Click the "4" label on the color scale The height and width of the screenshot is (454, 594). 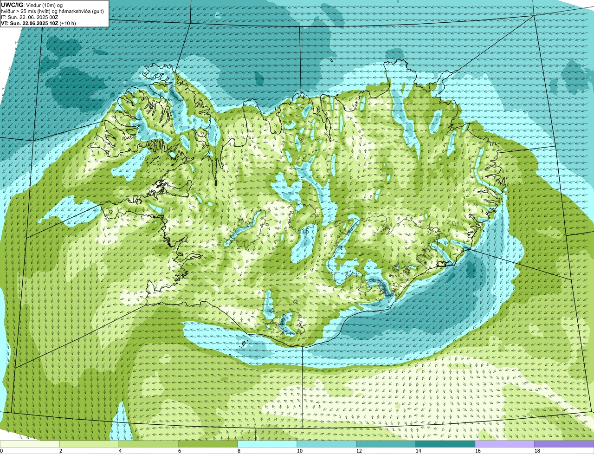point(120,451)
